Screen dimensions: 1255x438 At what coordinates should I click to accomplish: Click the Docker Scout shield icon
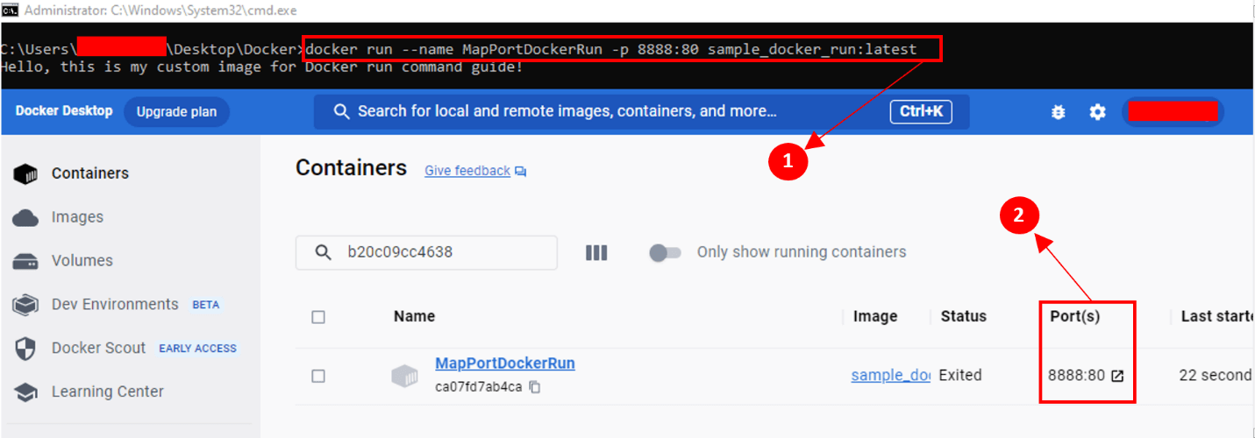26,349
